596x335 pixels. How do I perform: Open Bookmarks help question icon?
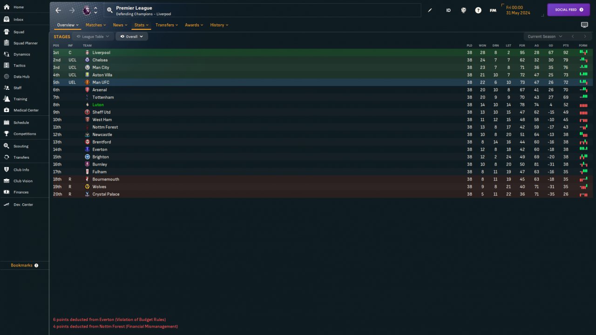(36, 265)
